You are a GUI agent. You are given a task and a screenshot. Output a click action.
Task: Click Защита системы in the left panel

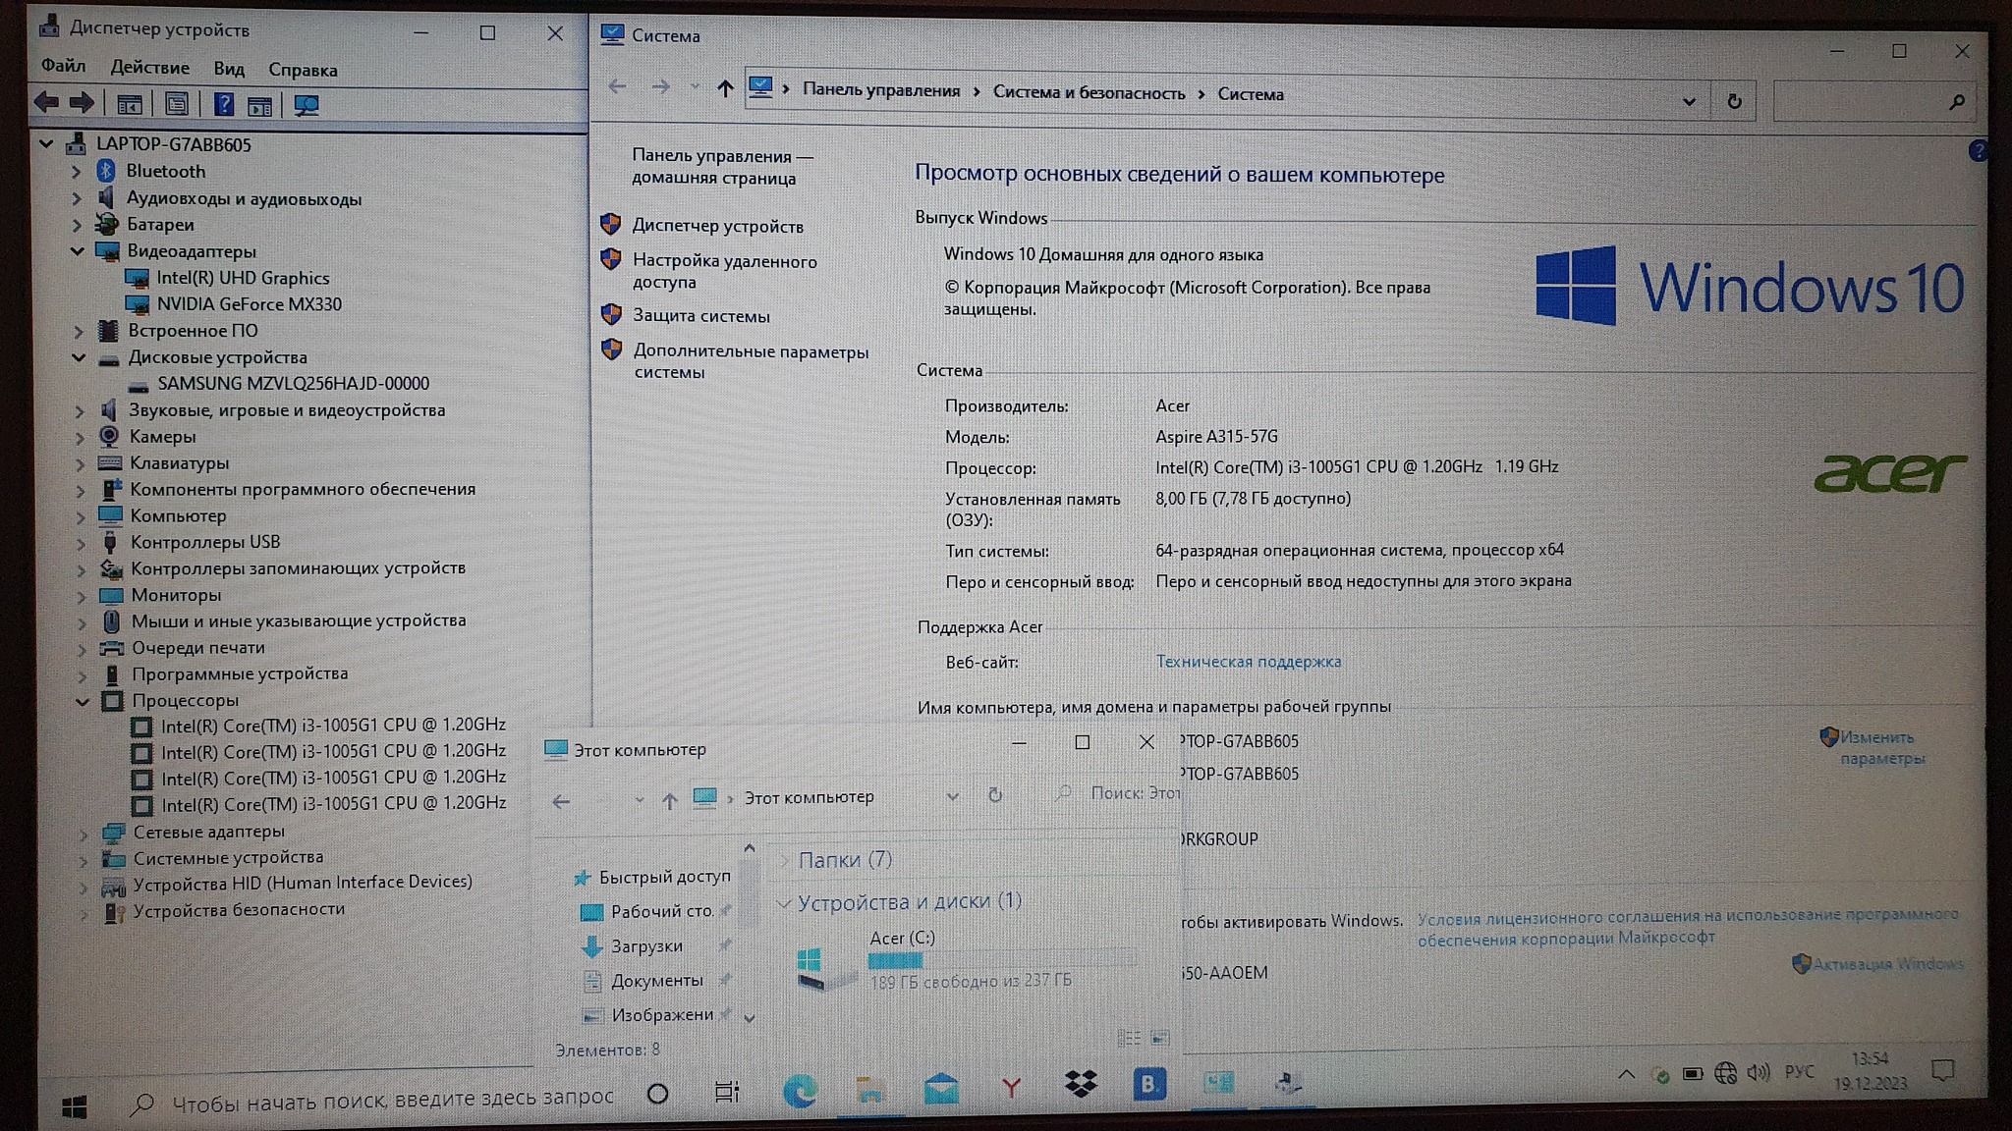pos(700,316)
